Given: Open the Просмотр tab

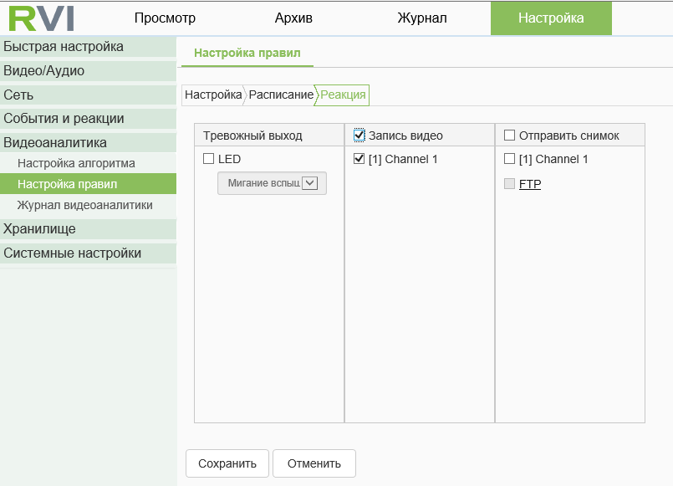Looking at the screenshot, I should coord(165,18).
